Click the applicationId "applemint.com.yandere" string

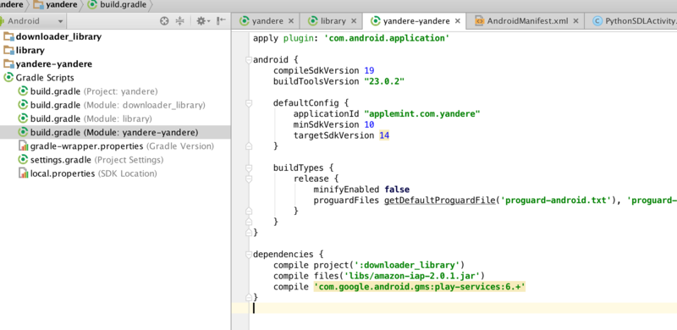click(x=422, y=114)
